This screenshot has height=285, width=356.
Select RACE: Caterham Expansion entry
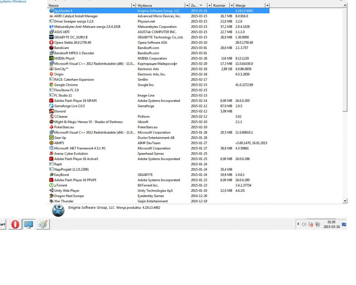pos(159,80)
